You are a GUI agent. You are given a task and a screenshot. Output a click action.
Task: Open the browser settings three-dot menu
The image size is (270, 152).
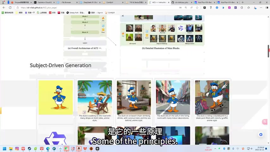pyautogui.click(x=261, y=8)
